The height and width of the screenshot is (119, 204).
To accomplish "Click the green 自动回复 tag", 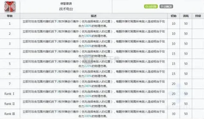I will [x=151, y=6].
